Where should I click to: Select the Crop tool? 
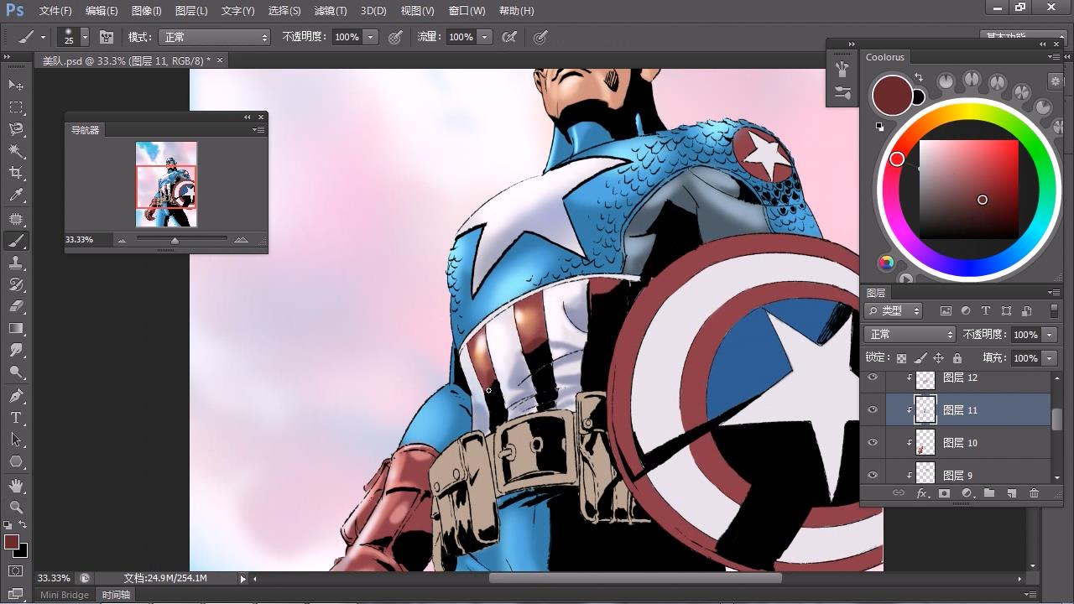click(x=16, y=173)
